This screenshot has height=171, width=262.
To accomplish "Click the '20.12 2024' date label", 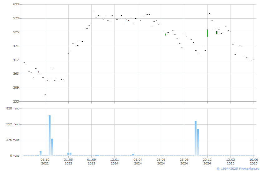I will click(207, 161).
